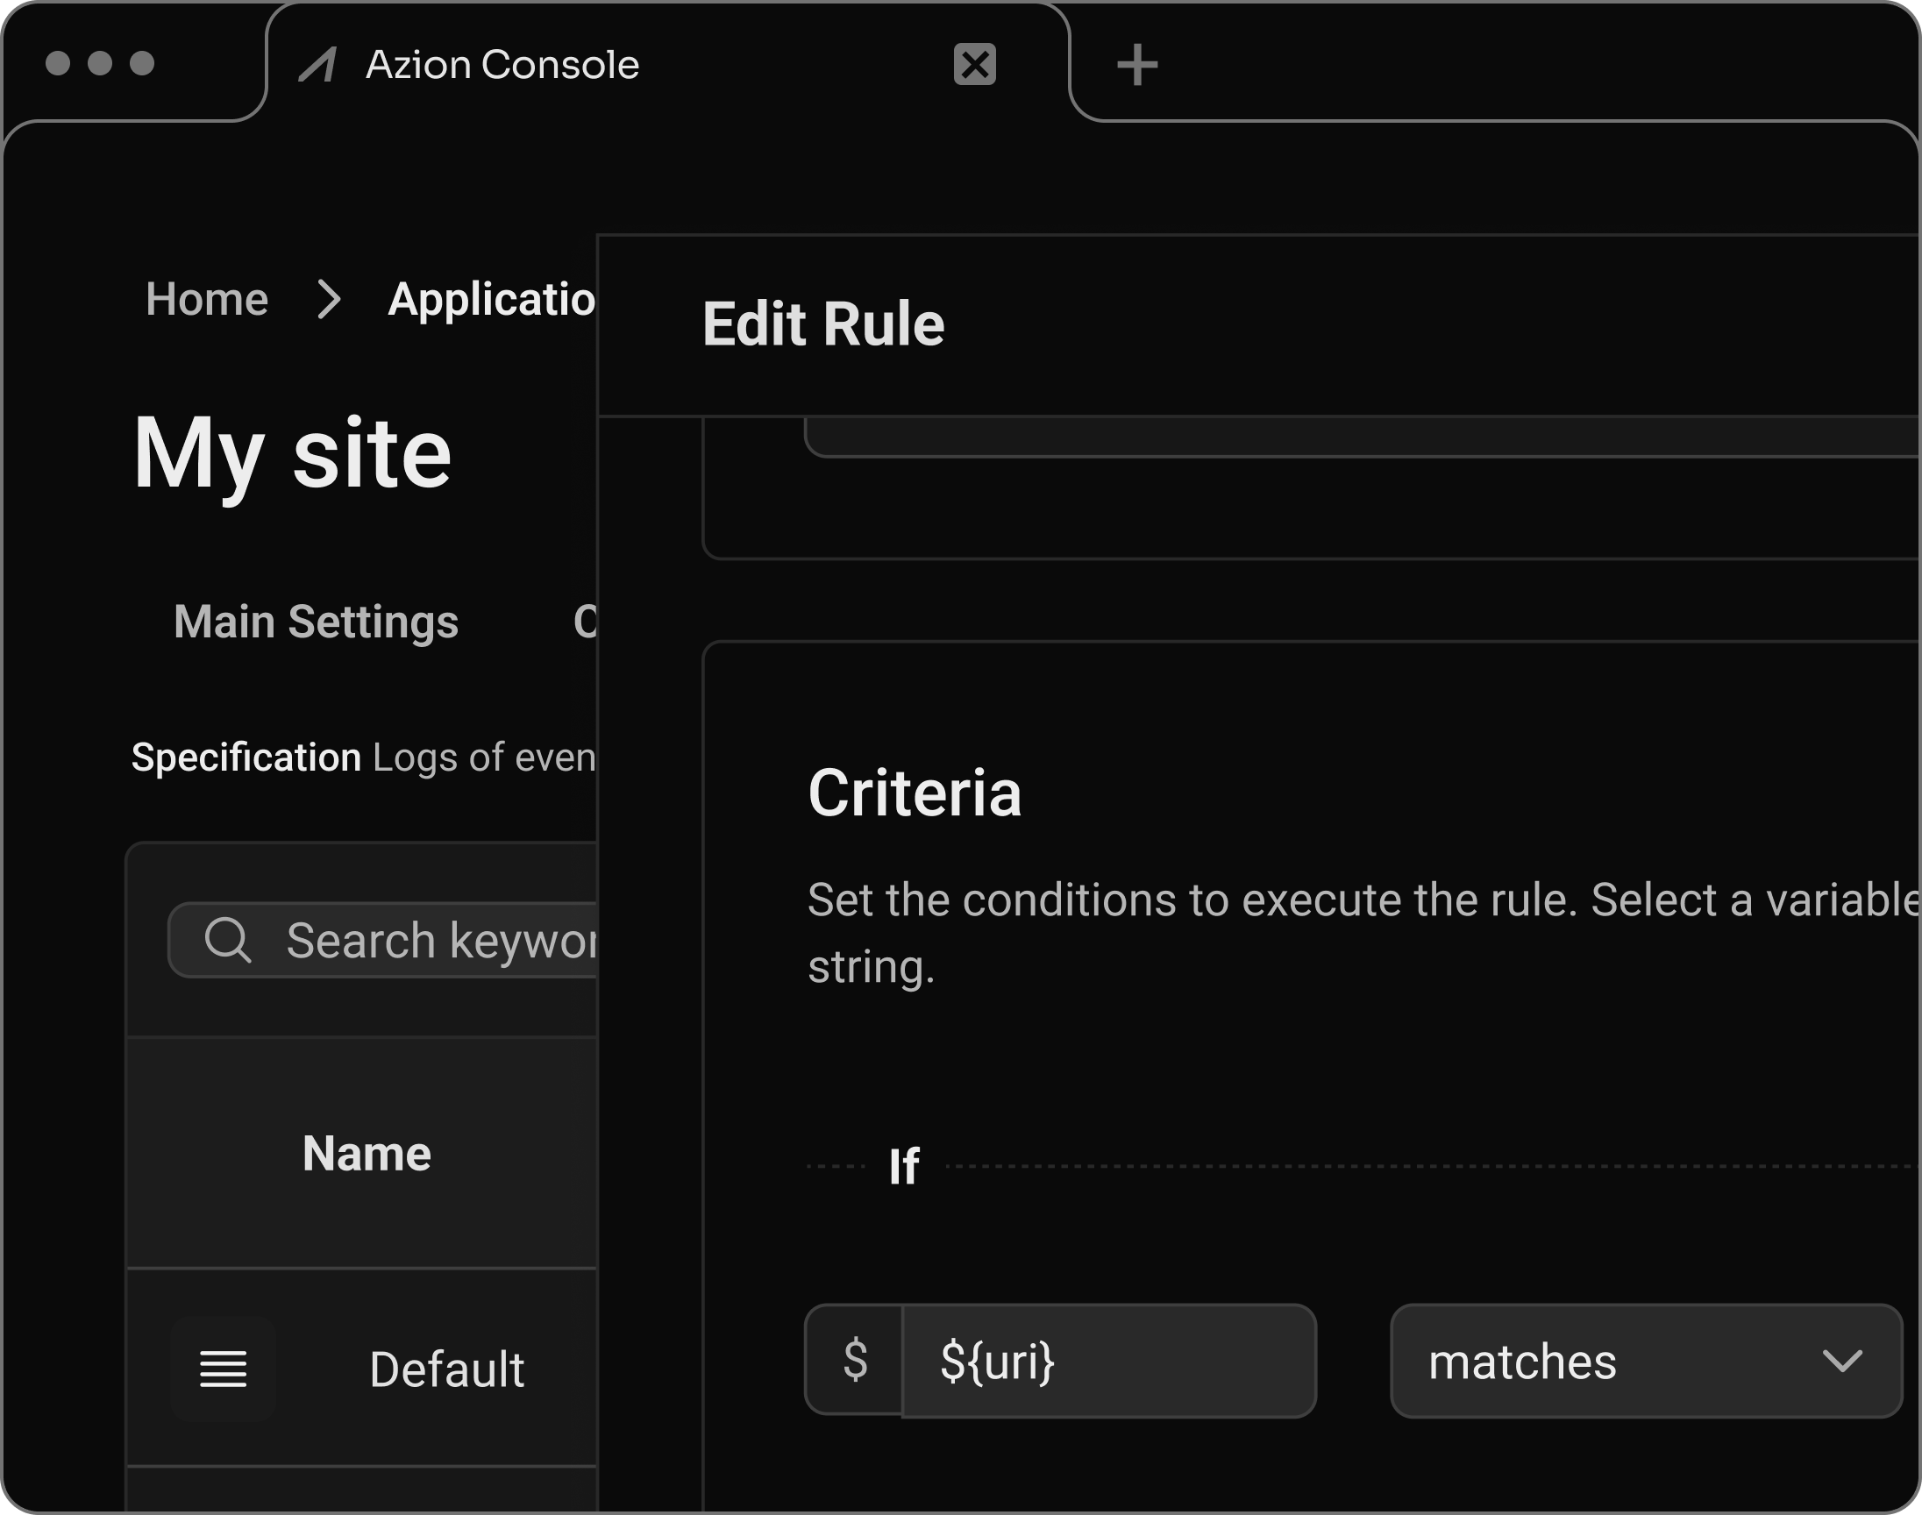
Task: Close the Azion Console tab
Action: coord(974,65)
